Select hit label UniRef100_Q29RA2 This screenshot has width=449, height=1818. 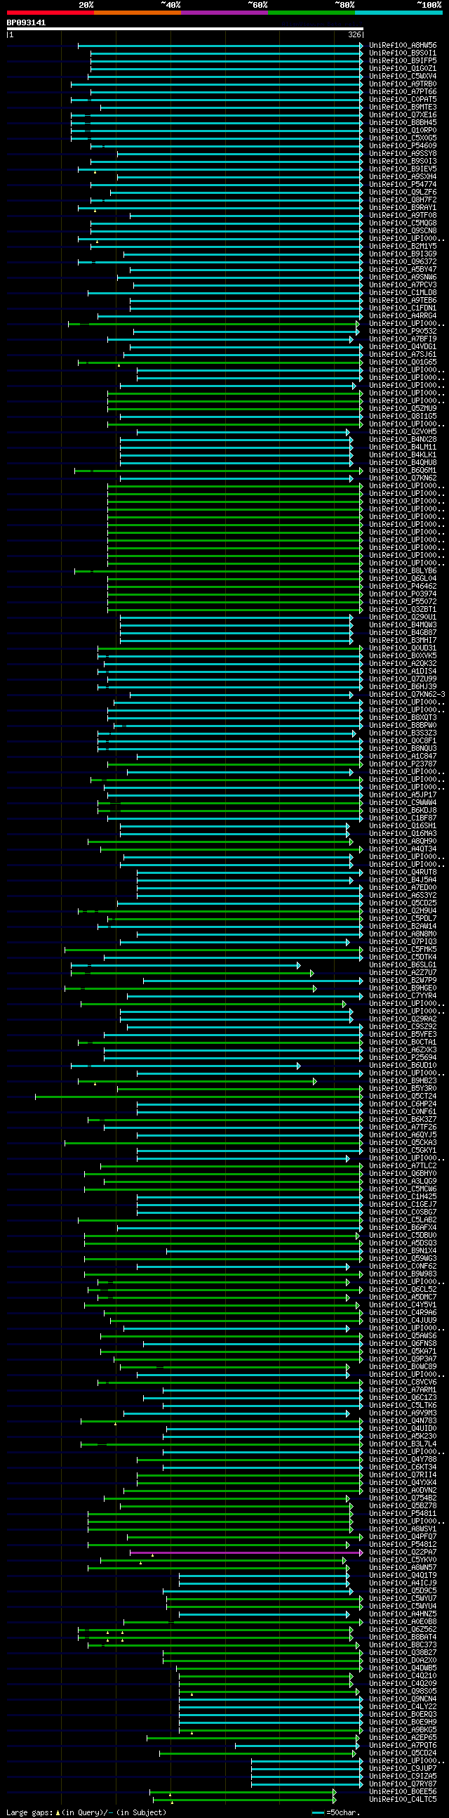tap(403, 1019)
